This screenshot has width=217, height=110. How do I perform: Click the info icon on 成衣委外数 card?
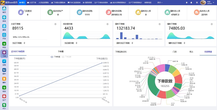tap(107, 24)
